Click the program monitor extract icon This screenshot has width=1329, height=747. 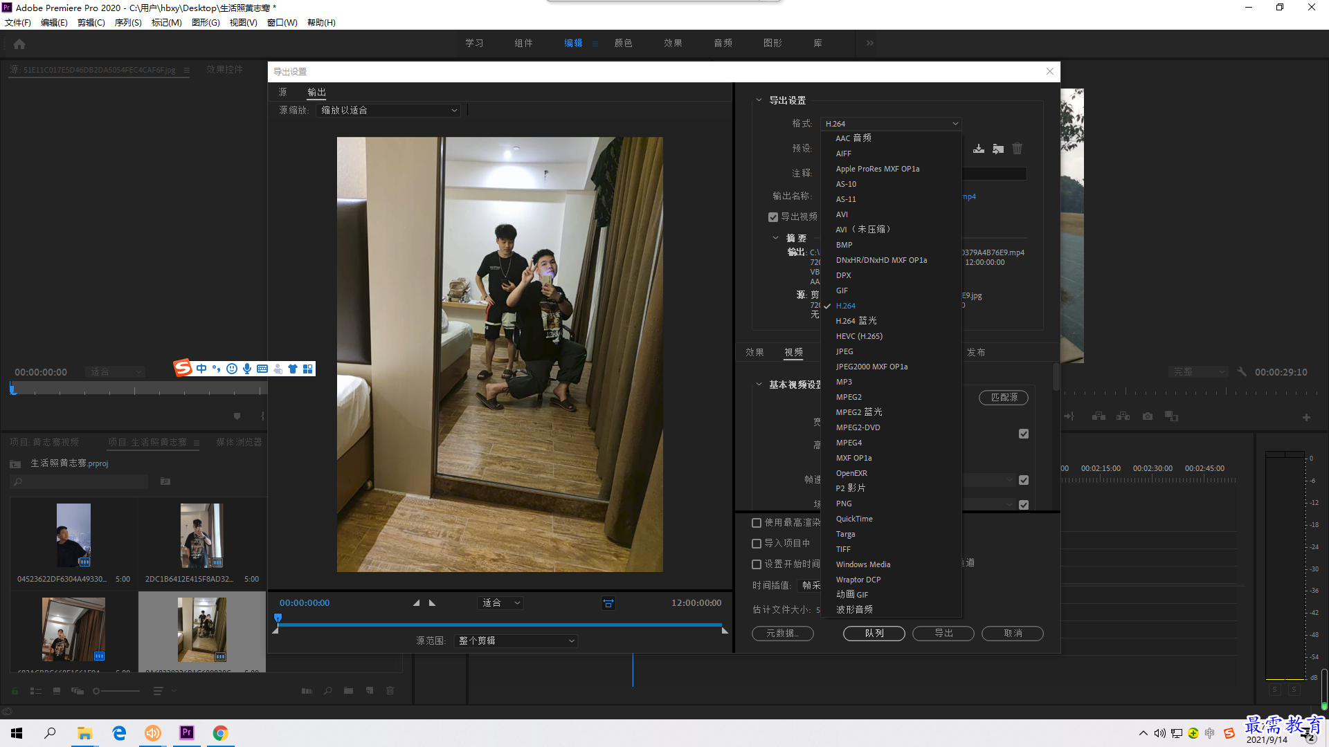pyautogui.click(x=1123, y=416)
